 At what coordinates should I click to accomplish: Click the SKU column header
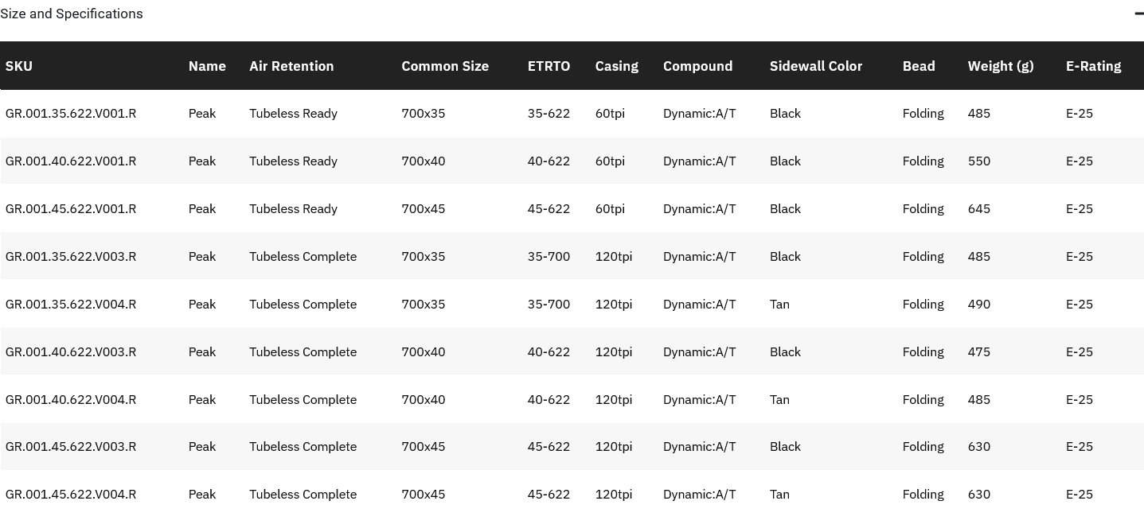click(19, 66)
